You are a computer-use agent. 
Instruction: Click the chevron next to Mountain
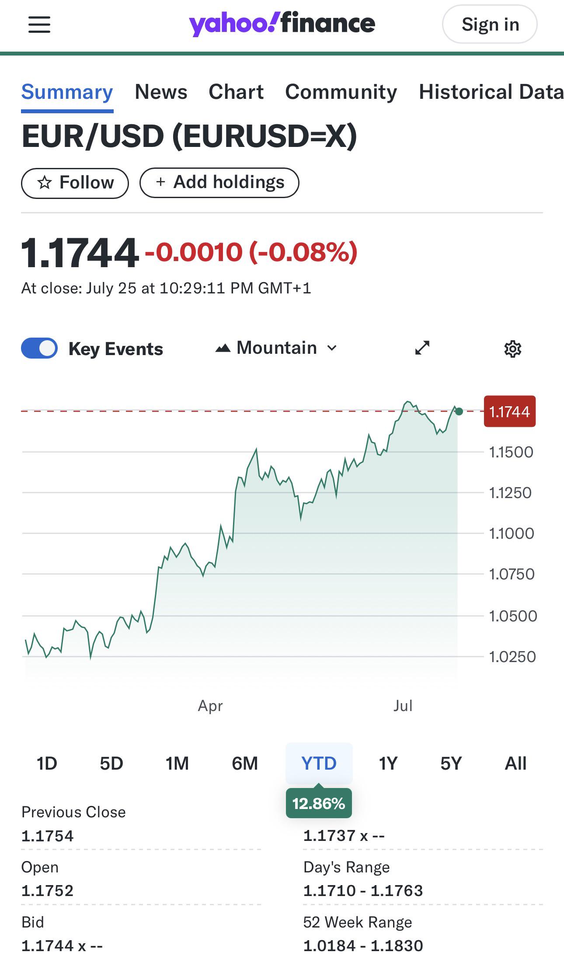(332, 348)
